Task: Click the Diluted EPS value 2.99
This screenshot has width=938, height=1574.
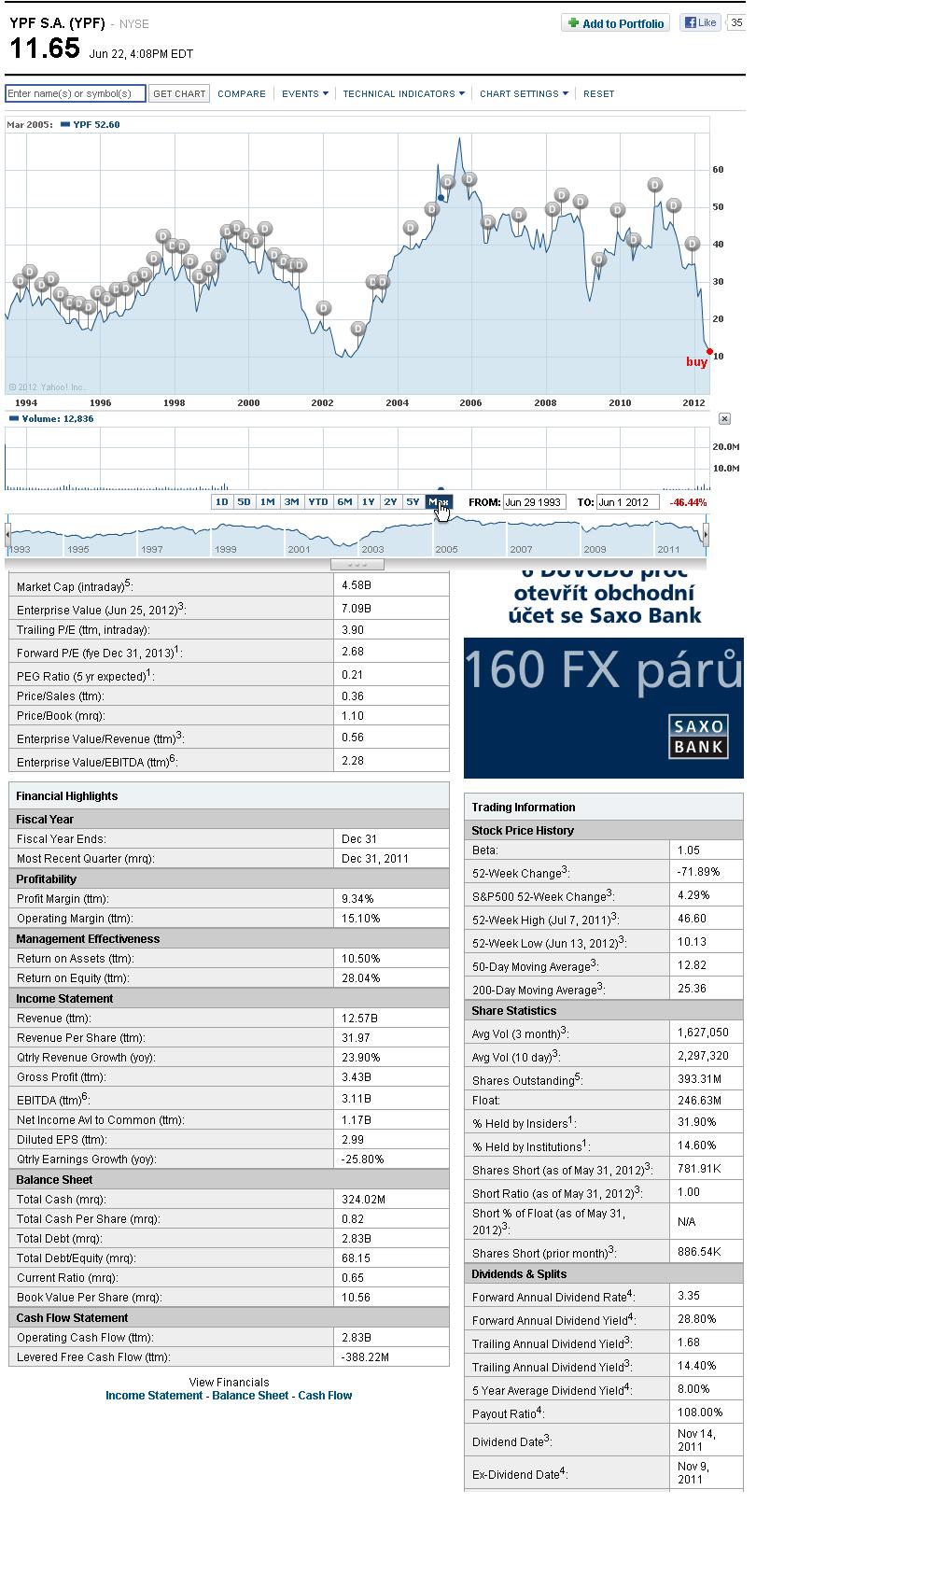Action: [353, 1140]
